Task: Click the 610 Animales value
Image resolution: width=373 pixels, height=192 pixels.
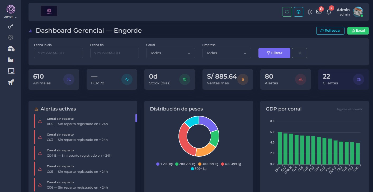Action: coord(39,76)
